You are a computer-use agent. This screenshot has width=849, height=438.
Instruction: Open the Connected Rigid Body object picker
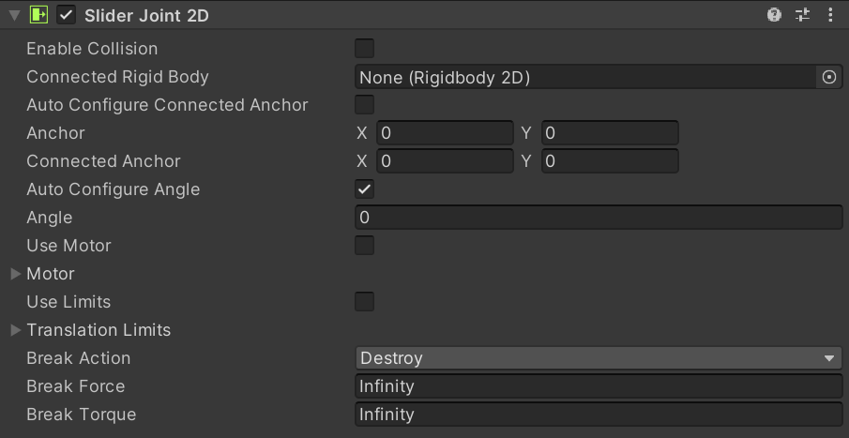point(829,77)
